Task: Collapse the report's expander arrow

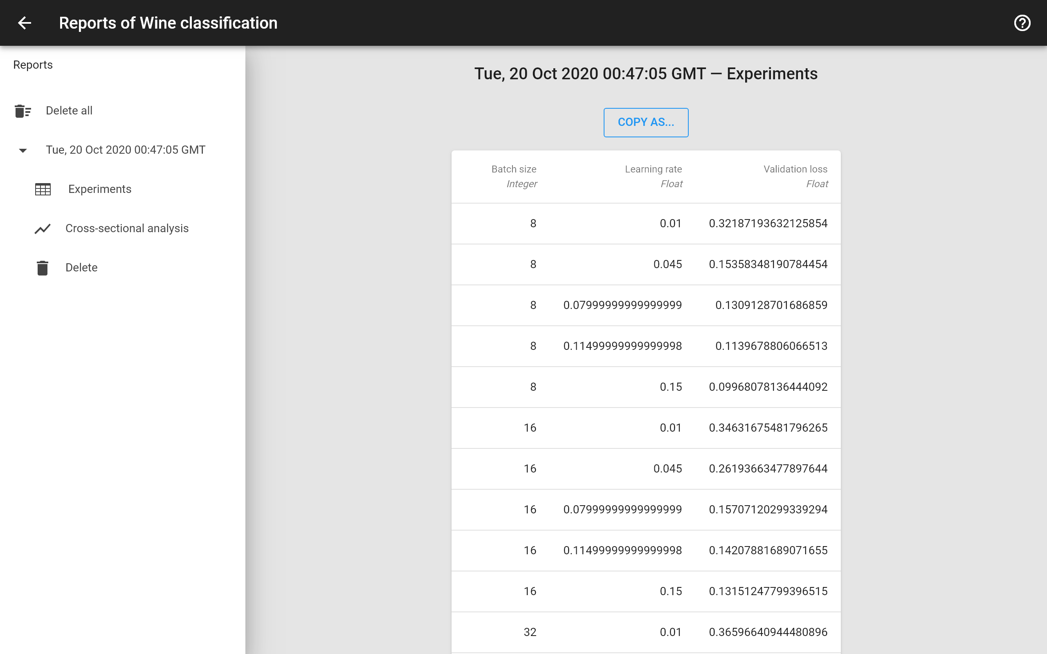Action: click(23, 150)
